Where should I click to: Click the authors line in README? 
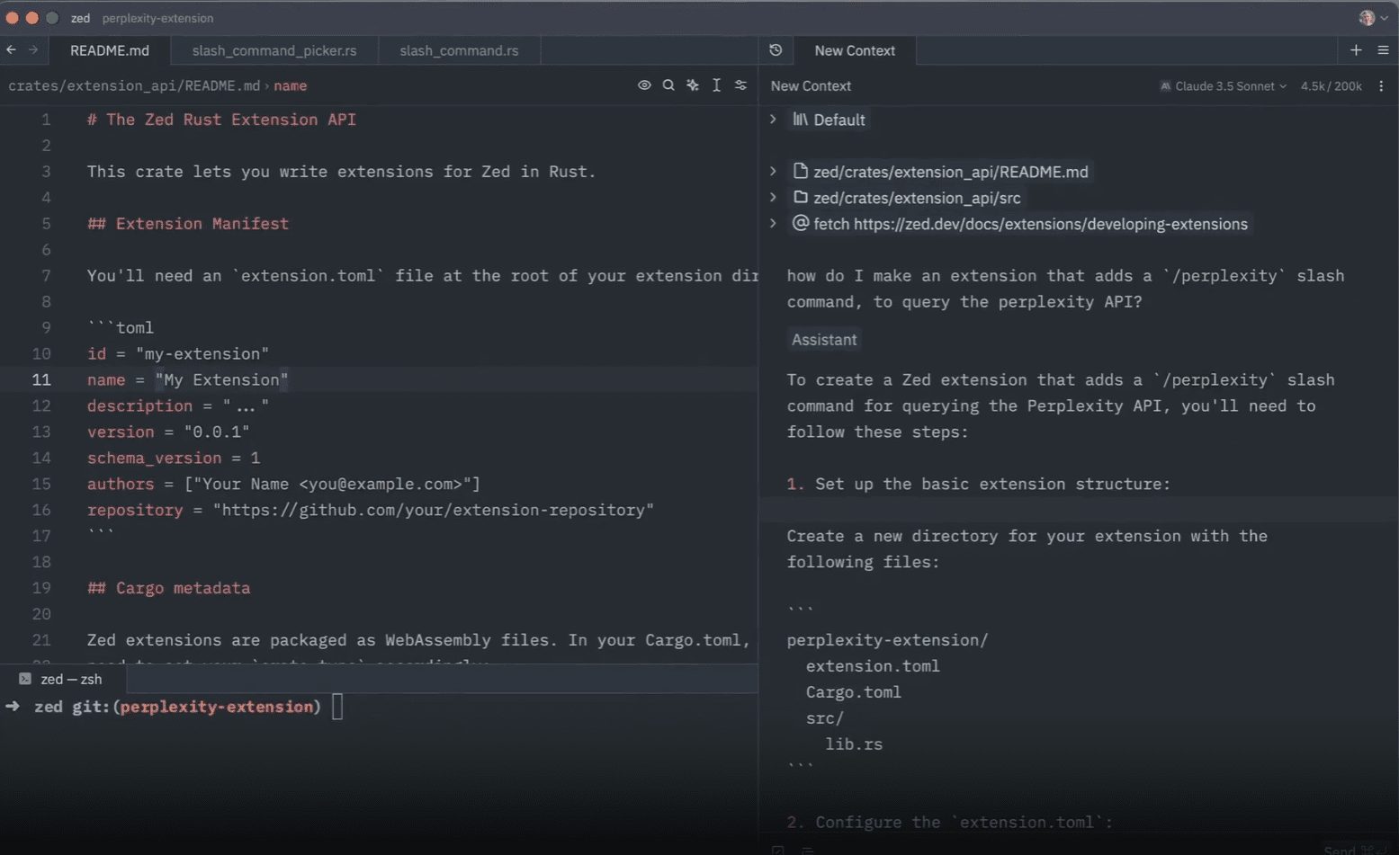click(x=283, y=484)
